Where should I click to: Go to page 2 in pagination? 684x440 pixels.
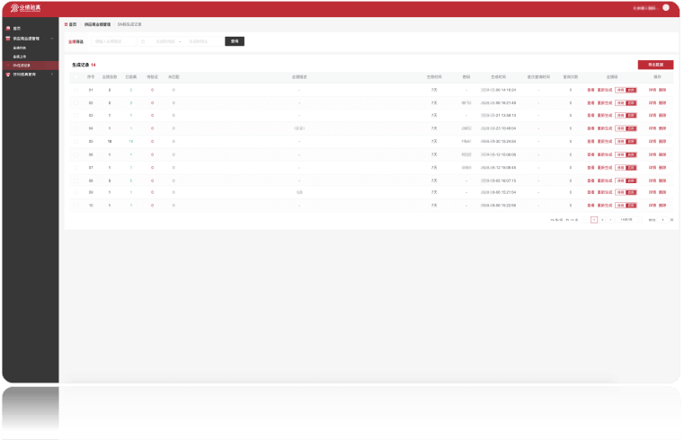click(602, 220)
